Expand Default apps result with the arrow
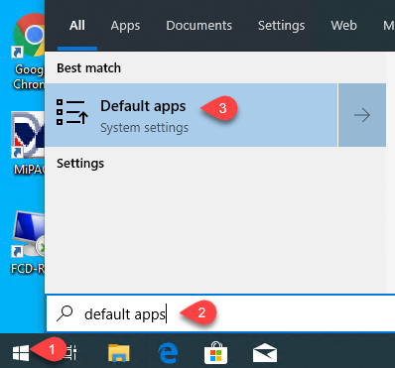Viewport: 395px width, 368px height. 362,115
